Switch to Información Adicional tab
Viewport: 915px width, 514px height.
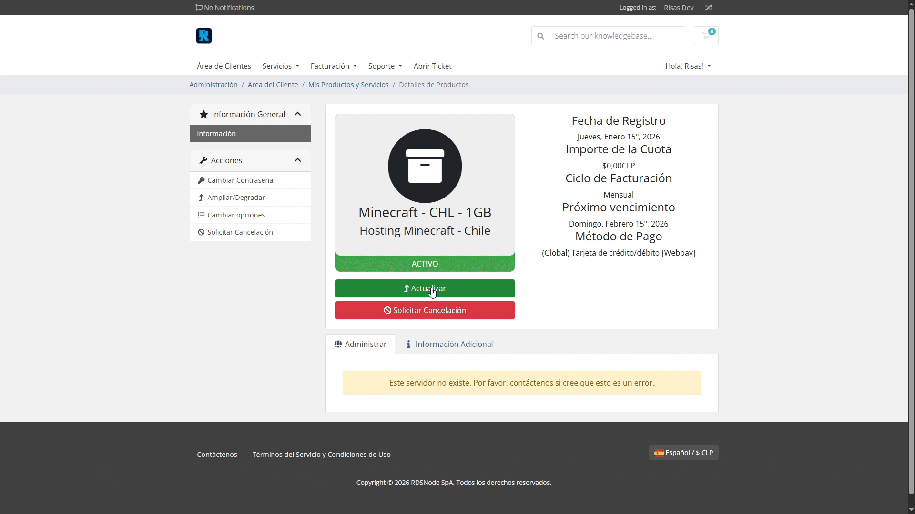point(449,344)
